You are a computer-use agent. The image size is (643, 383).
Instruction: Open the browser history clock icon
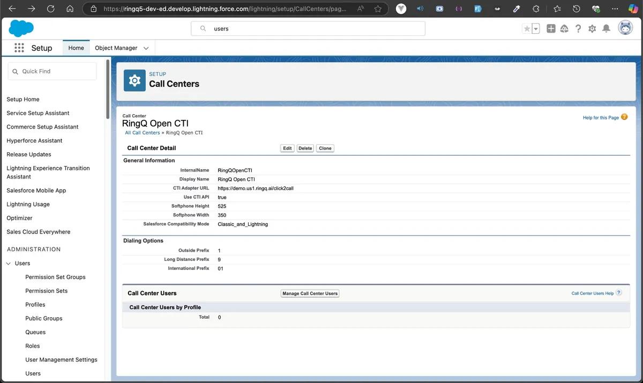point(576,9)
